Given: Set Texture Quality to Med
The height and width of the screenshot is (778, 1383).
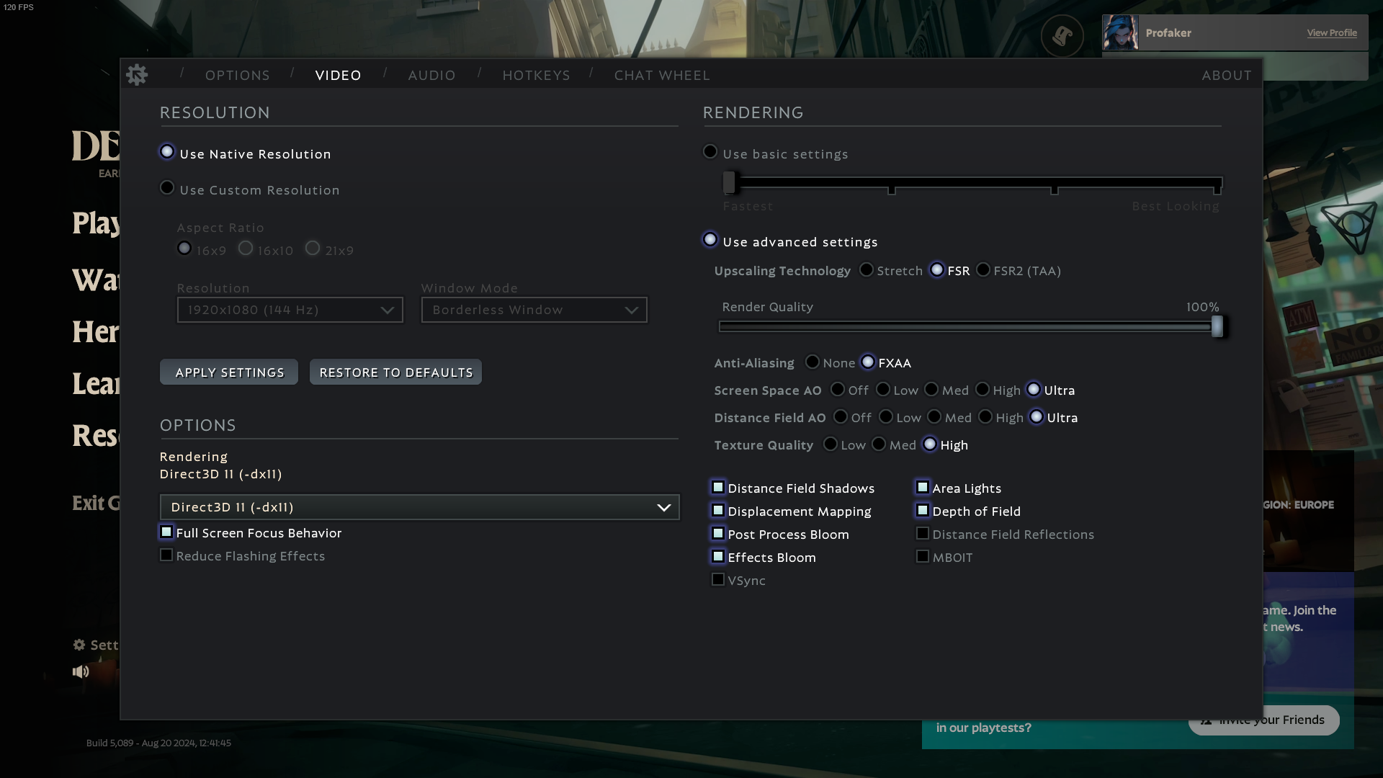Looking at the screenshot, I should (x=879, y=444).
